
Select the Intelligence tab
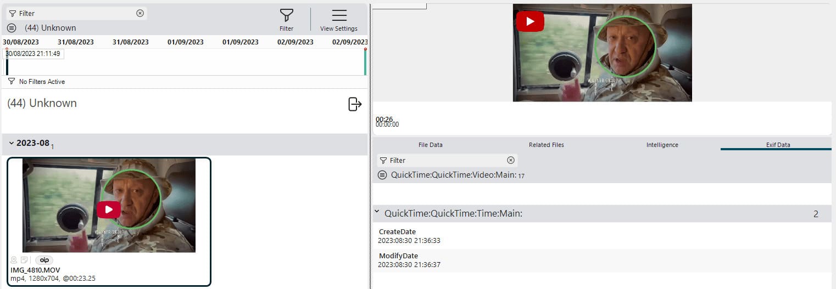(662, 145)
